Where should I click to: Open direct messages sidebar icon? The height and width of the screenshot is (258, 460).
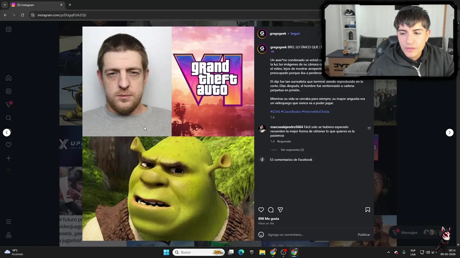pyautogui.click(x=9, y=105)
